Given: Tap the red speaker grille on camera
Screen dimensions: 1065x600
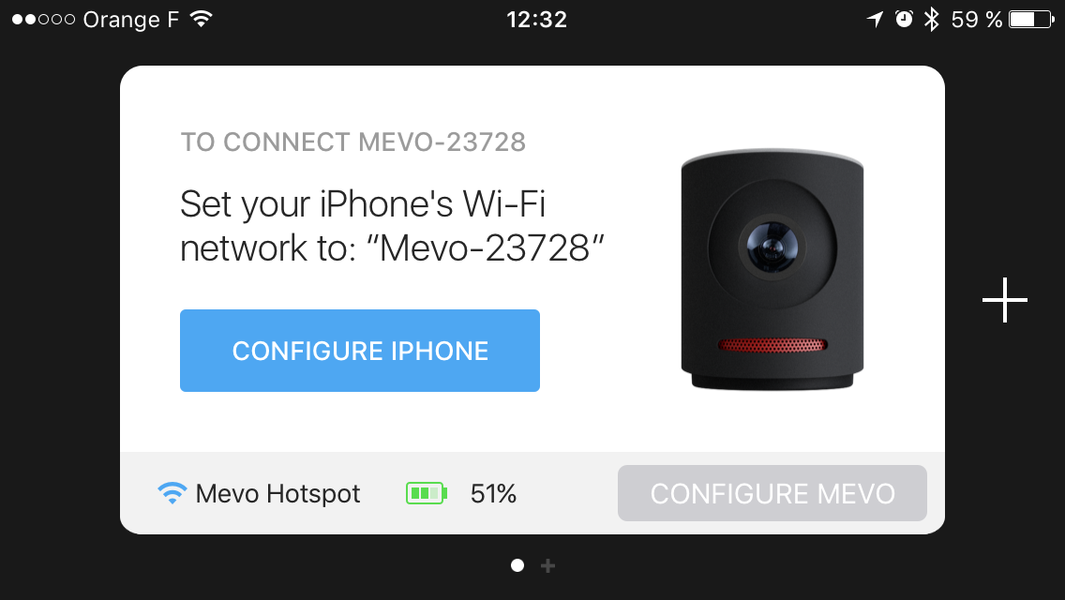Looking at the screenshot, I should pyautogui.click(x=772, y=345).
